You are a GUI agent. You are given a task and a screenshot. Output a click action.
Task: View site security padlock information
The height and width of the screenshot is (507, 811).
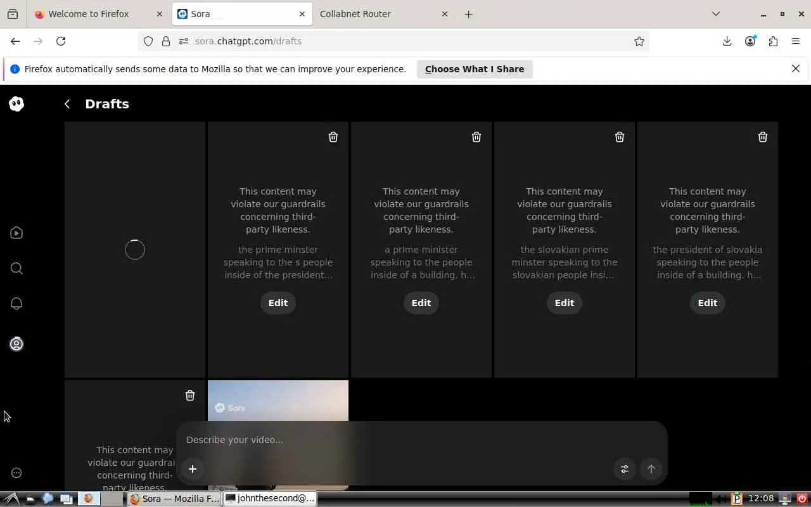coord(166,41)
